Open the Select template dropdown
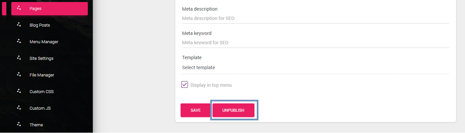The height and width of the screenshot is (133, 465). pos(316,67)
